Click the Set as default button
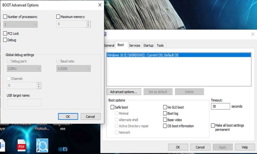 tap(158, 92)
